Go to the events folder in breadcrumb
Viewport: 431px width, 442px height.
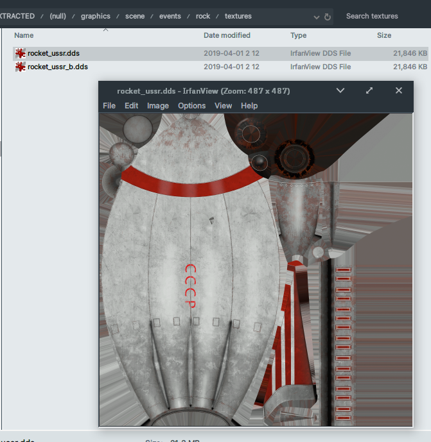click(170, 16)
